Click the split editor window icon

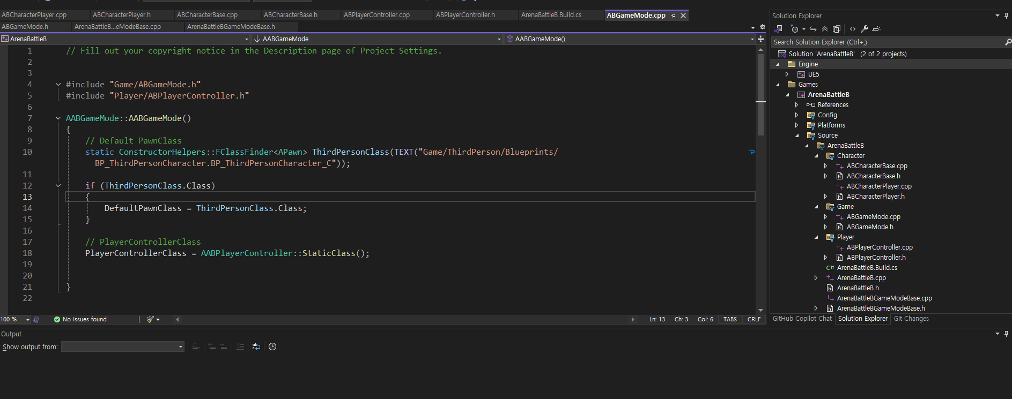click(x=760, y=39)
